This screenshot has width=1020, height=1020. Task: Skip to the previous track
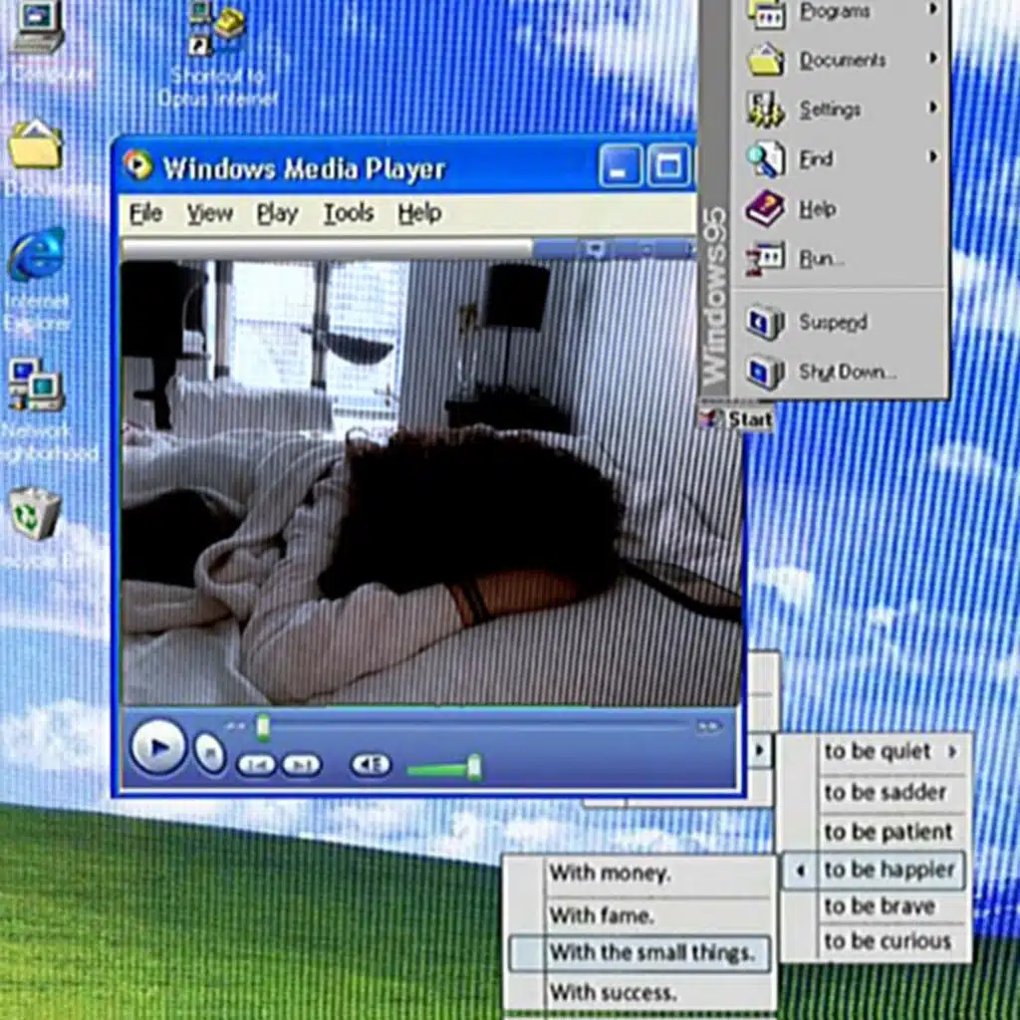[x=257, y=765]
